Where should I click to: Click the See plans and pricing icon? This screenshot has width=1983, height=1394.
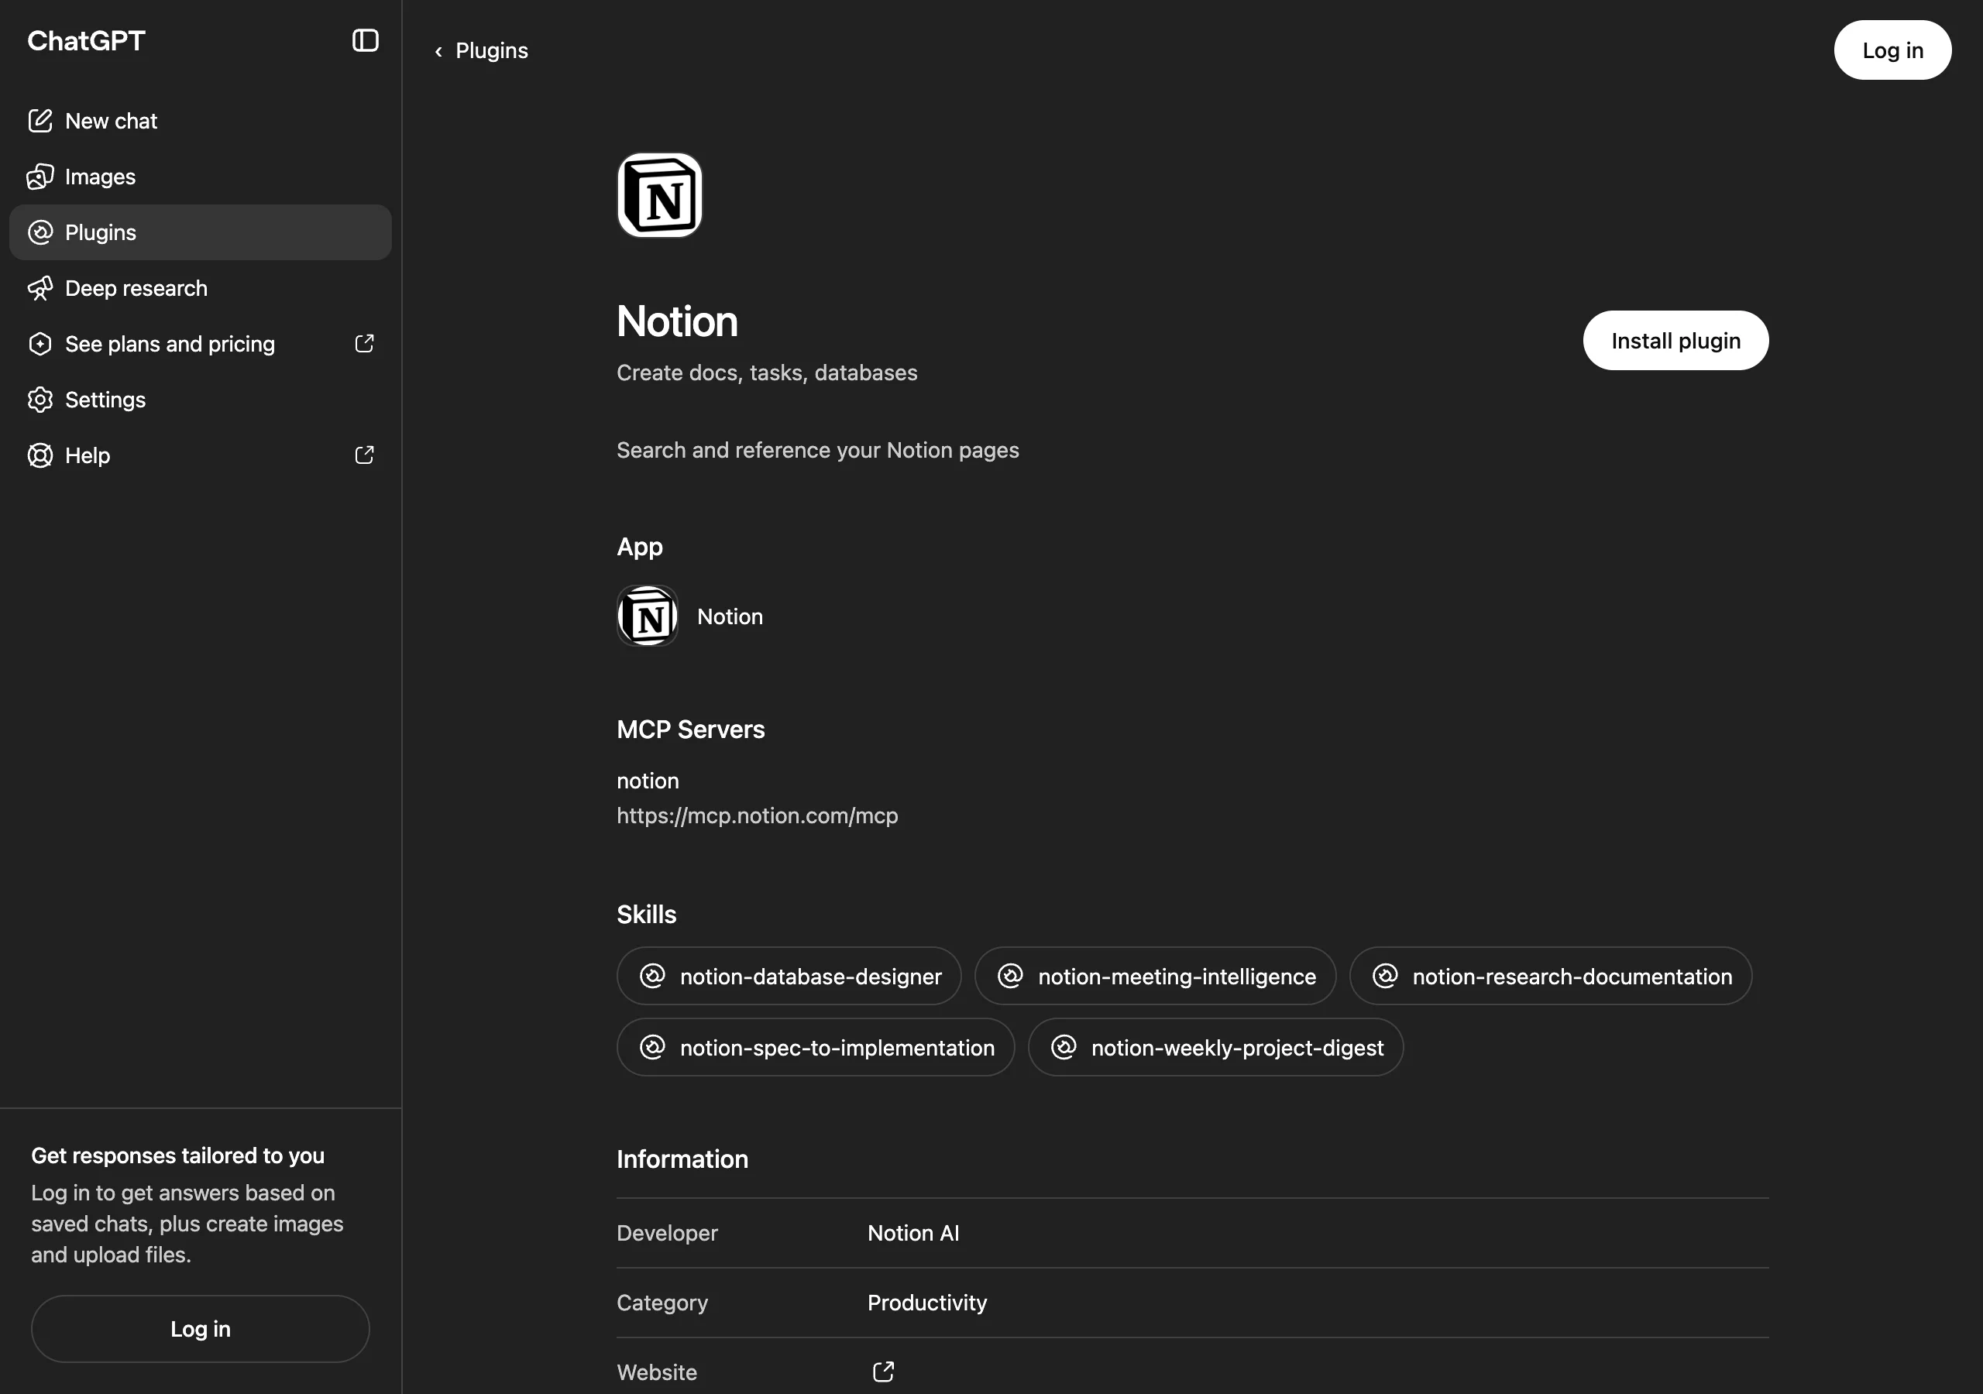[40, 344]
